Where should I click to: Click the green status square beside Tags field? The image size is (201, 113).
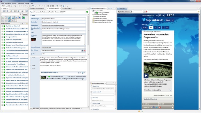[x=87, y=12]
